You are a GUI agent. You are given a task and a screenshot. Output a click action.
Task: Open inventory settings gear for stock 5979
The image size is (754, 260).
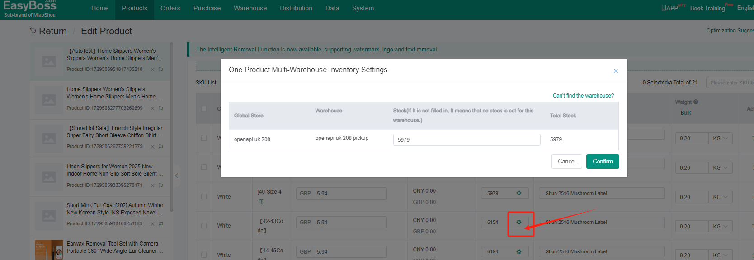click(x=519, y=193)
